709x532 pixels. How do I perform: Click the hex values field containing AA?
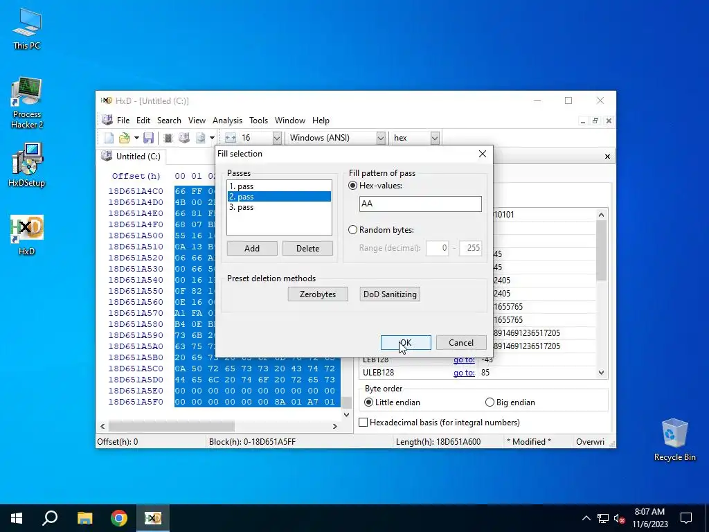coord(420,204)
